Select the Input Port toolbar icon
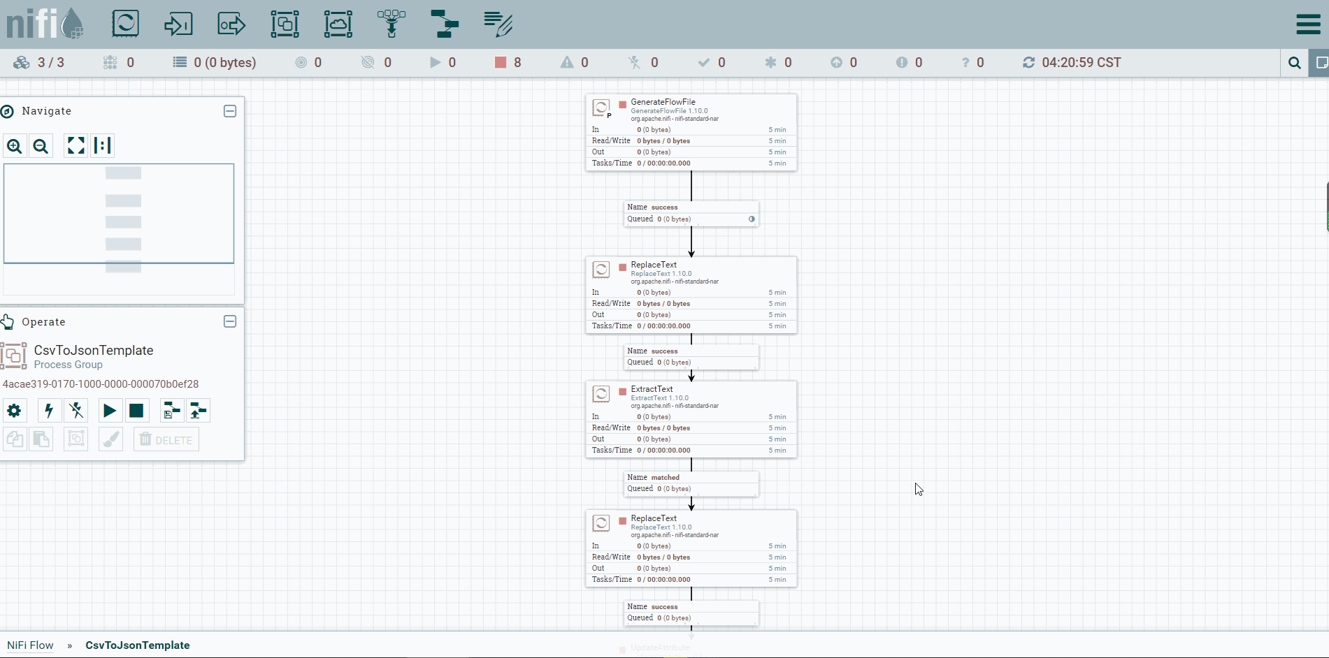Image resolution: width=1329 pixels, height=658 pixels. pyautogui.click(x=178, y=24)
